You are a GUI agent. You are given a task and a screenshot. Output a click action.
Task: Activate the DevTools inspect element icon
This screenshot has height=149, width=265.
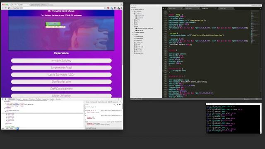coord(2,99)
